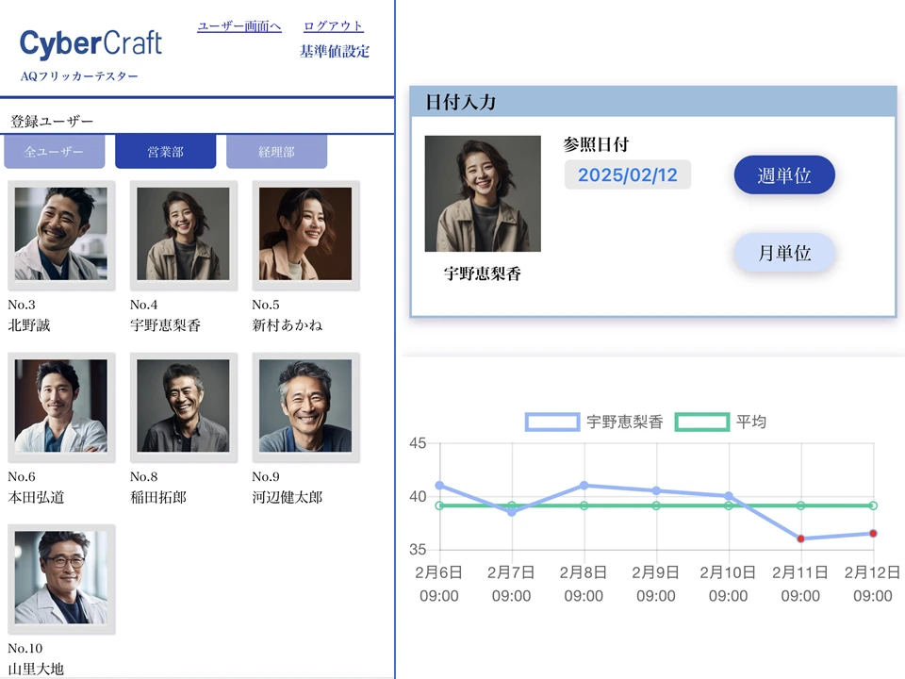Switch chart to 月単位 view

pyautogui.click(x=784, y=253)
